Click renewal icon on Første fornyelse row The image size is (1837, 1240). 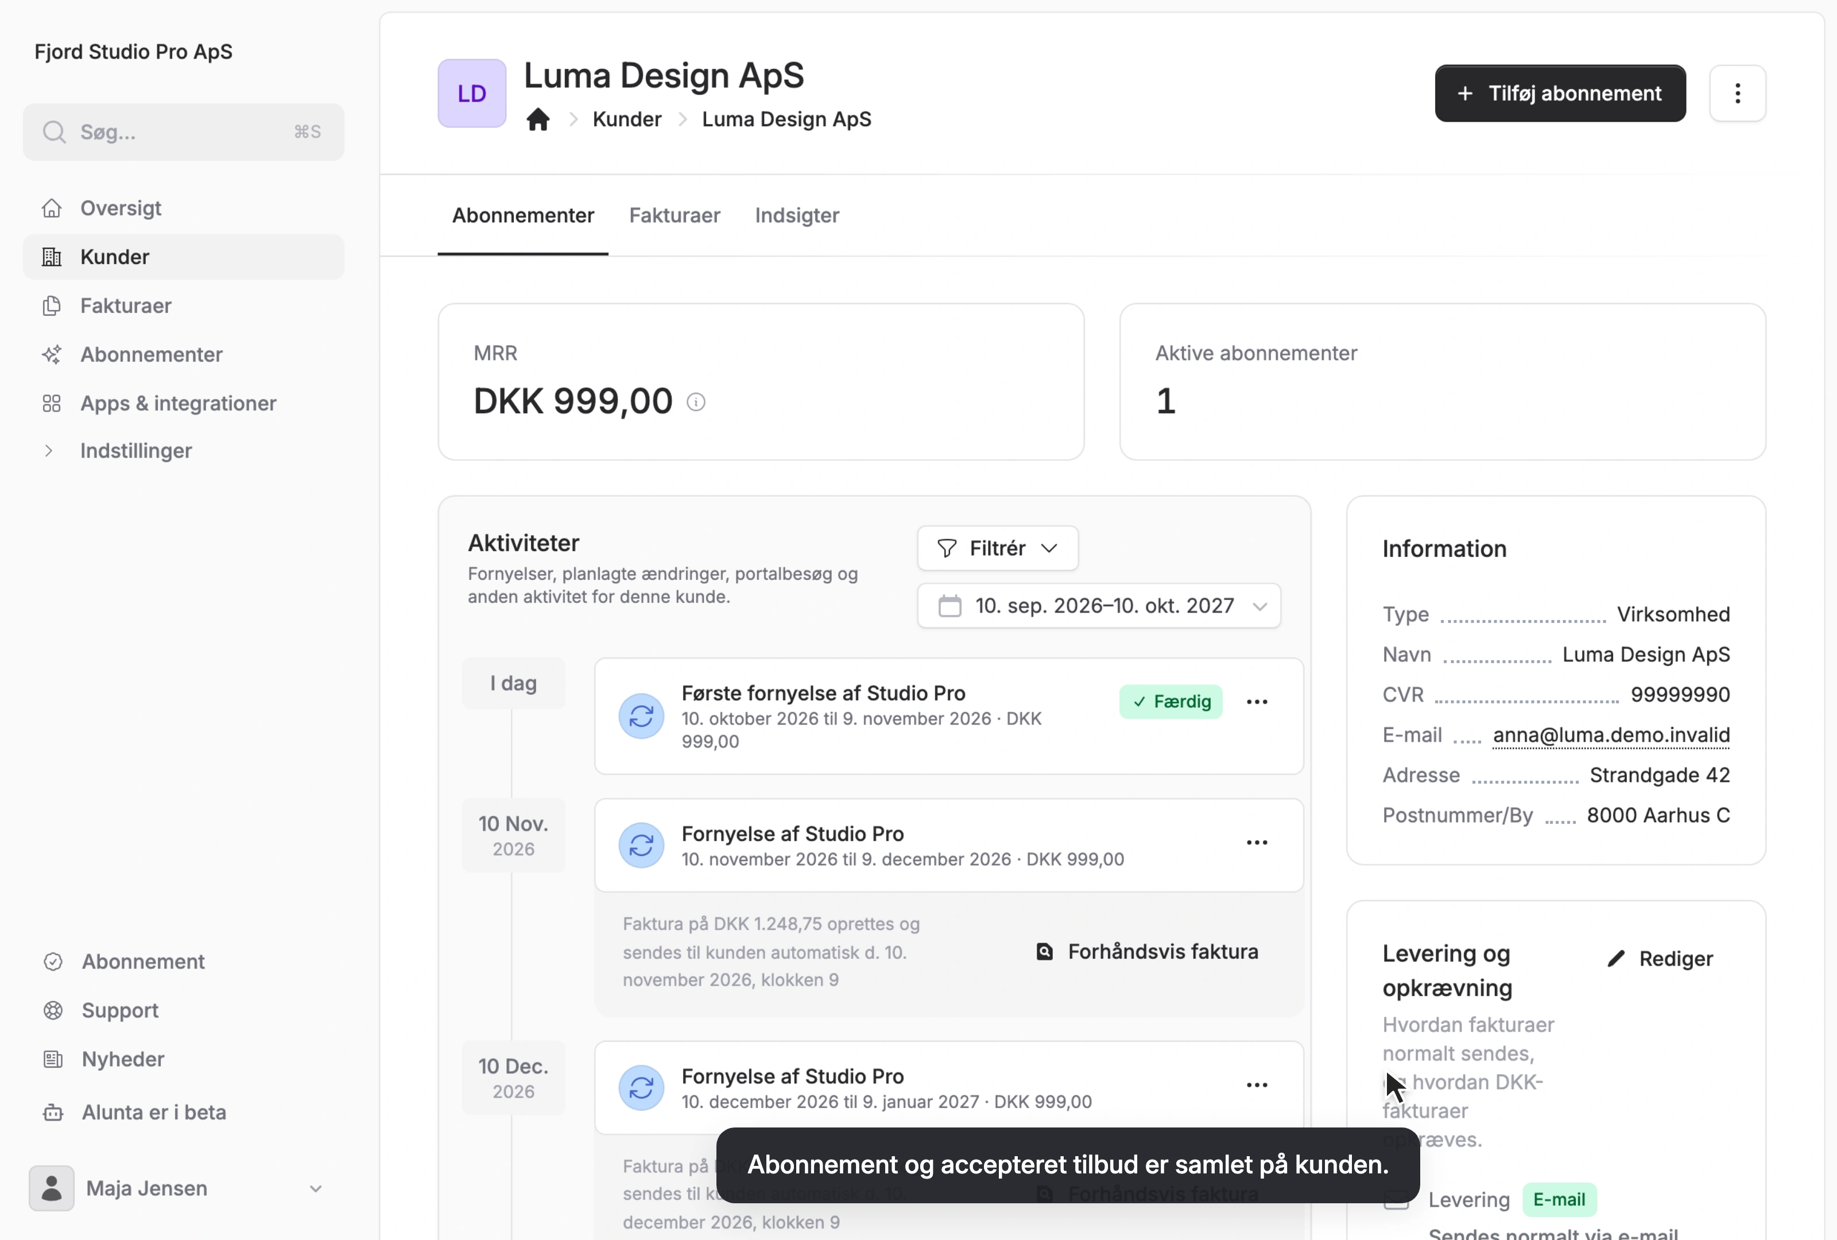pyautogui.click(x=641, y=716)
